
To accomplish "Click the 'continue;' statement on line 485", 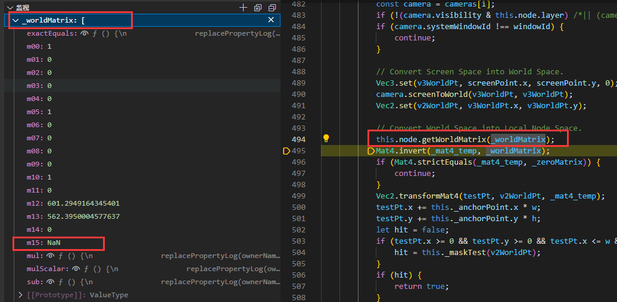I will 415,37.
